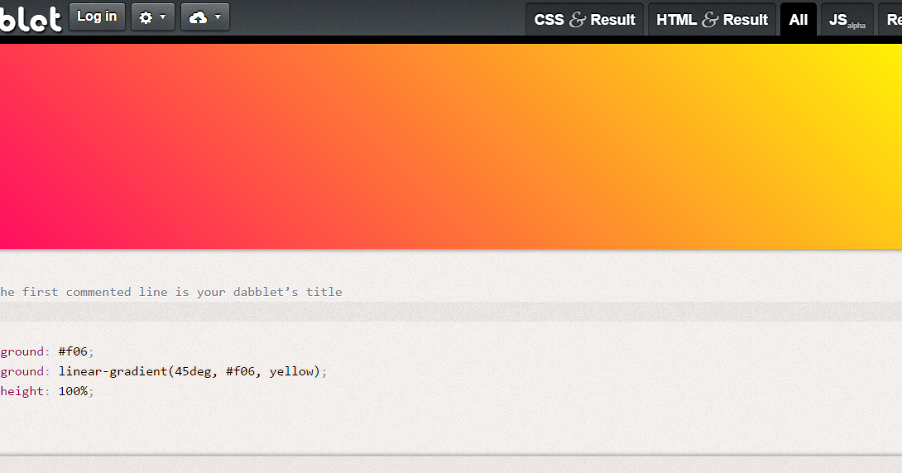Click the yellow color keyword in code

291,371
